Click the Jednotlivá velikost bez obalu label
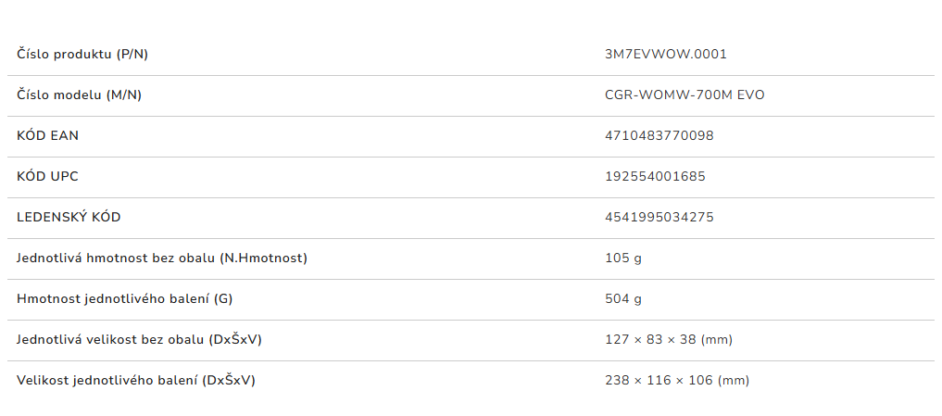Image resolution: width=942 pixels, height=416 pixels. (139, 339)
